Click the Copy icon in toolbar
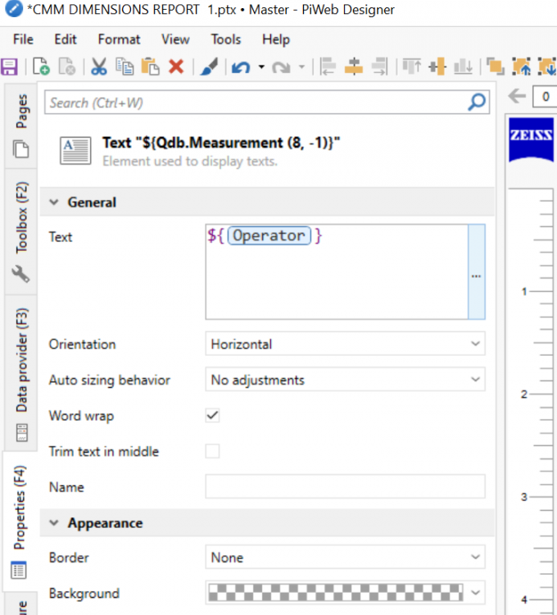Screen dimensions: 557x615 [125, 66]
